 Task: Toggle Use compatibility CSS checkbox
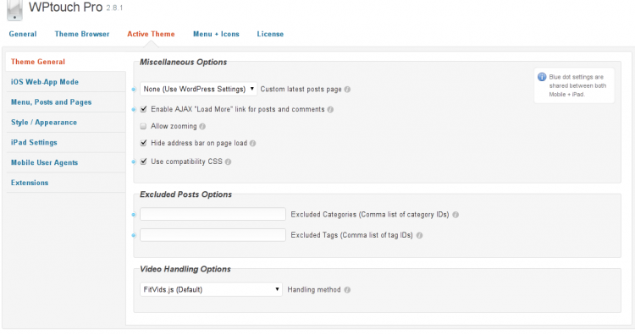pyautogui.click(x=143, y=162)
